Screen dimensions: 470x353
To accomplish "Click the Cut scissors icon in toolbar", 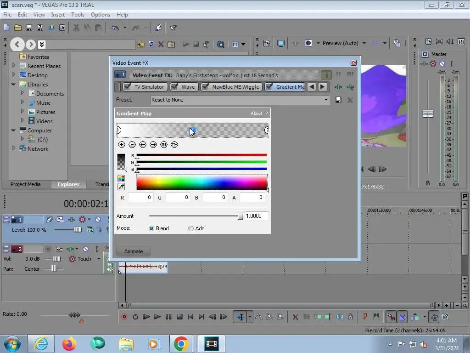I will [77, 28].
